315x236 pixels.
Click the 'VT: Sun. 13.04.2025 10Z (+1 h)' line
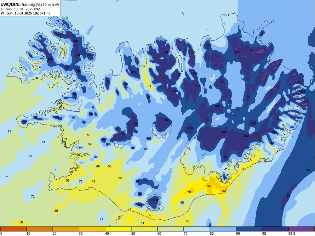click(x=25, y=13)
